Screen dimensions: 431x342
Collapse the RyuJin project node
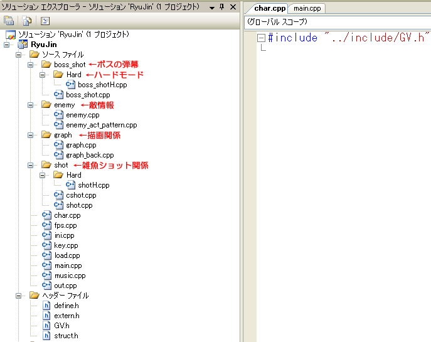[x=7, y=45]
